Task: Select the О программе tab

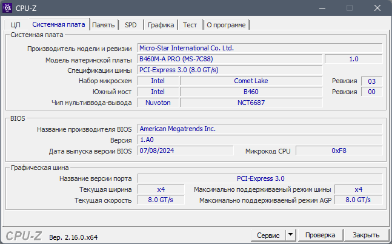Action: pyautogui.click(x=226, y=25)
